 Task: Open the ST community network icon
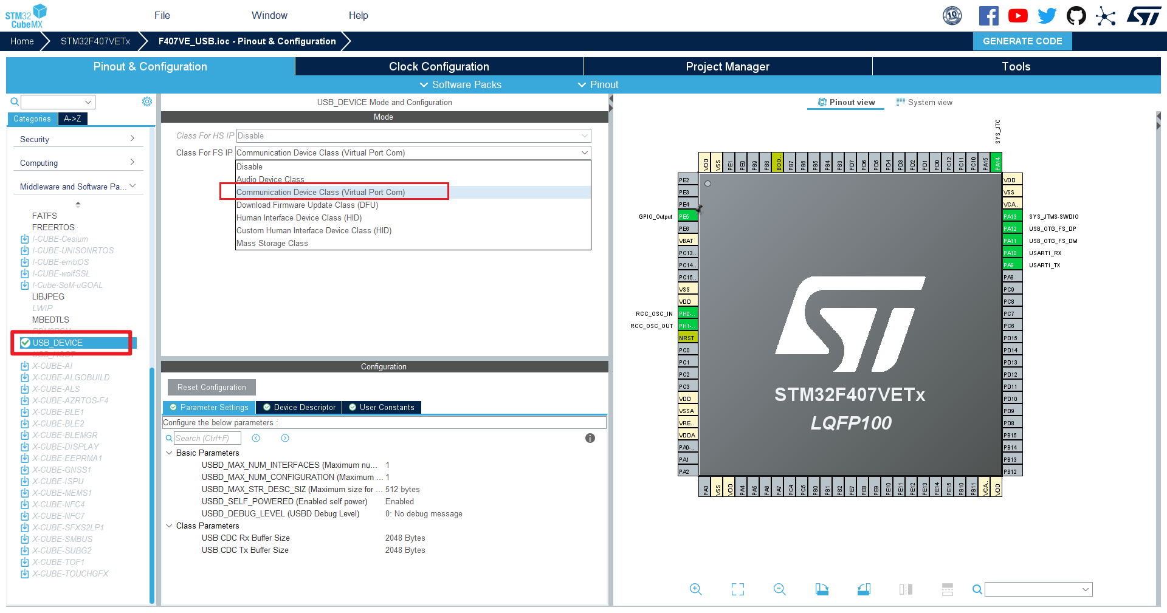pyautogui.click(x=1106, y=16)
